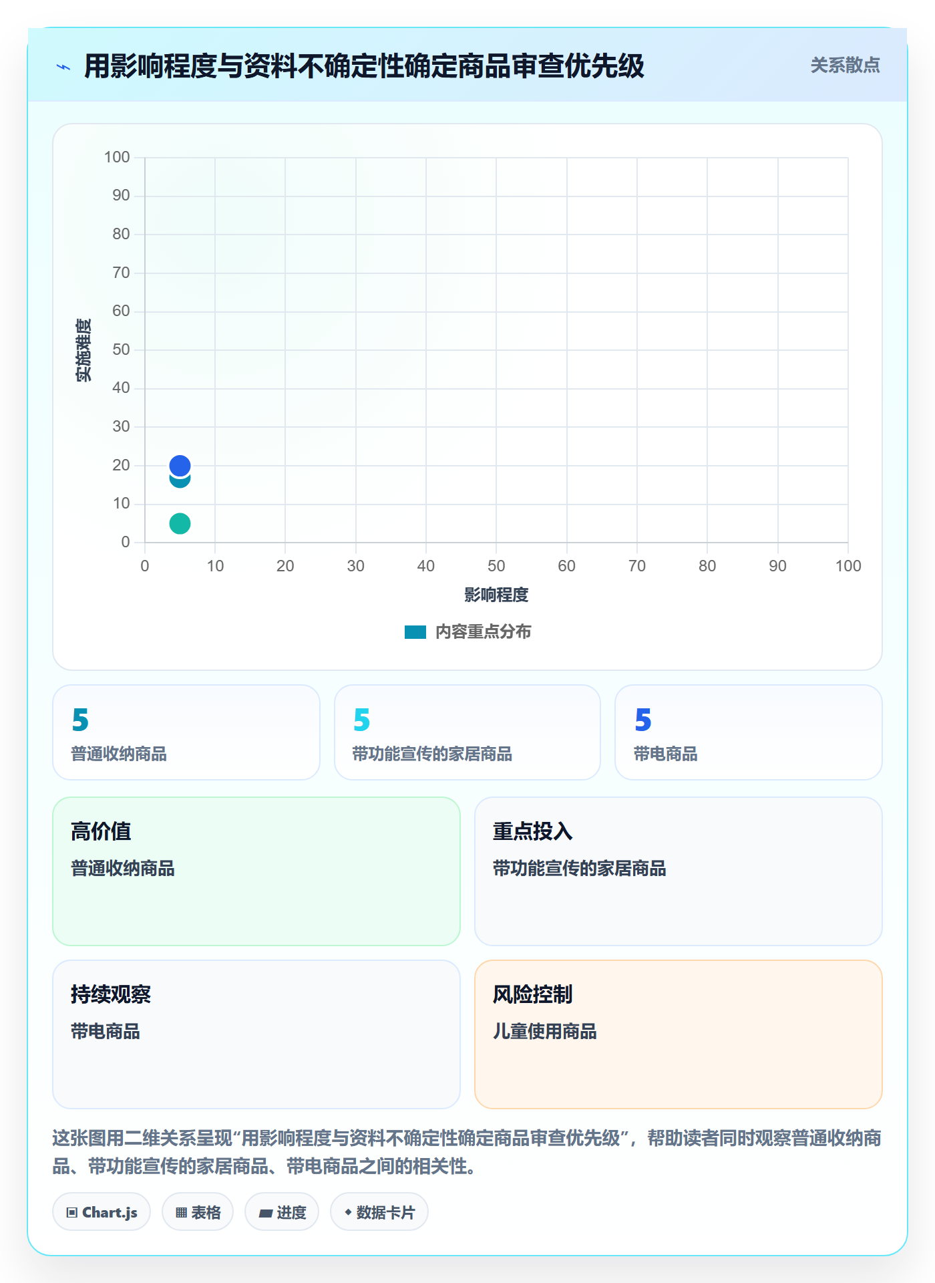Click the 表格 tag chip
Screen dimensions: 935x1283
click(198, 1212)
